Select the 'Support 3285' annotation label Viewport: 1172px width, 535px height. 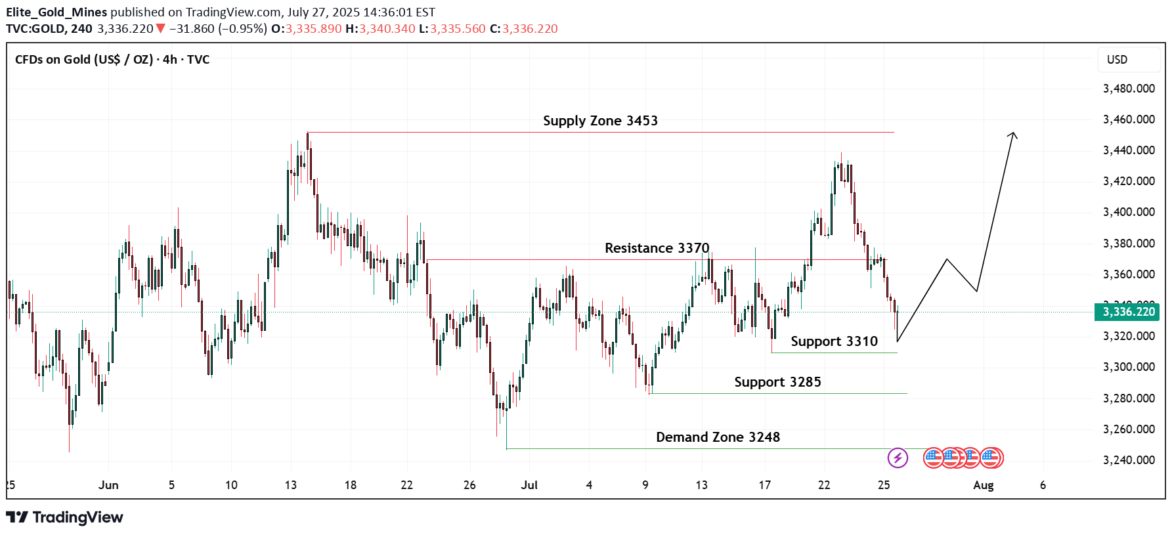click(777, 382)
